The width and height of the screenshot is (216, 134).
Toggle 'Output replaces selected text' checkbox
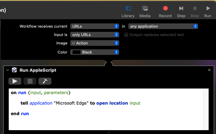coord(126,35)
